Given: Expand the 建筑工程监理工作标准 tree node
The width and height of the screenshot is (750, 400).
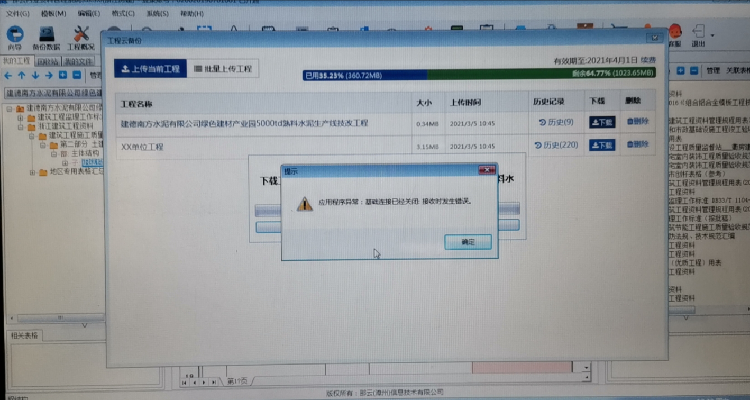Looking at the screenshot, I should coord(21,117).
